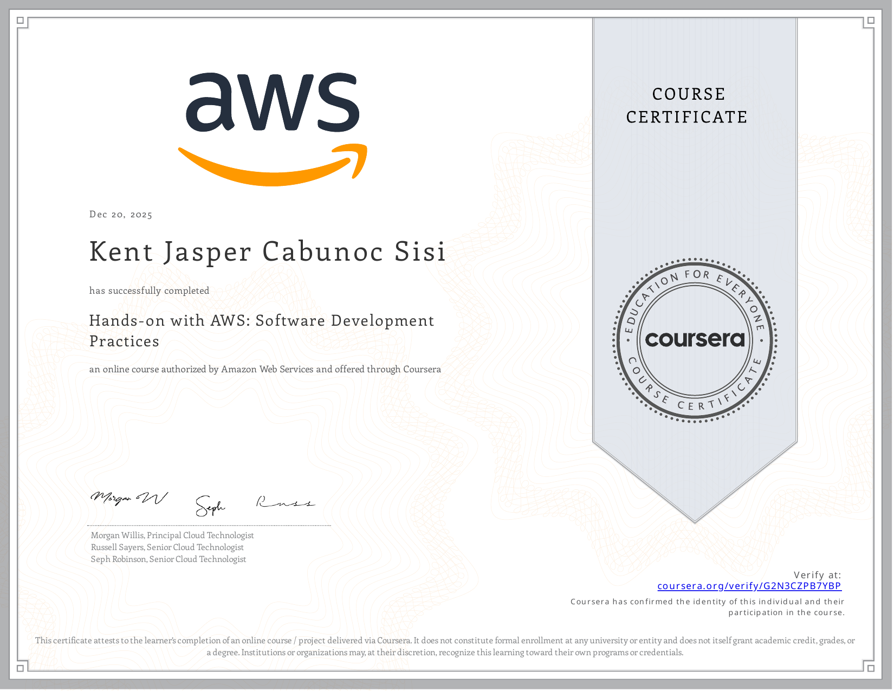
Task: Click the "has successfully completed" line
Action: click(150, 291)
